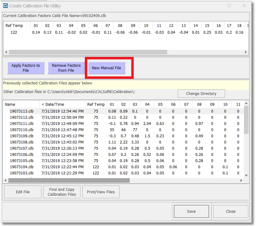
Task: Click the 7/31/2019 12:47:48 PM date cell
Action: (x=63, y=130)
